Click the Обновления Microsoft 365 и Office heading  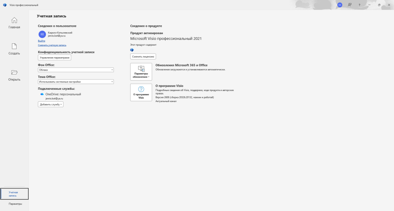tap(182, 65)
